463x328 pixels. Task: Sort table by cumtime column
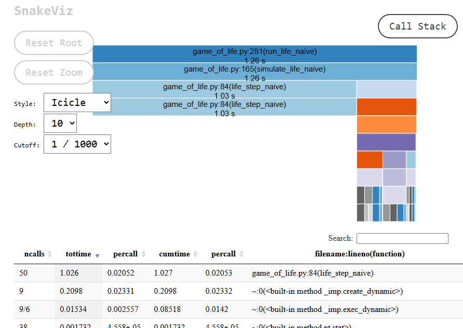pyautogui.click(x=178, y=254)
